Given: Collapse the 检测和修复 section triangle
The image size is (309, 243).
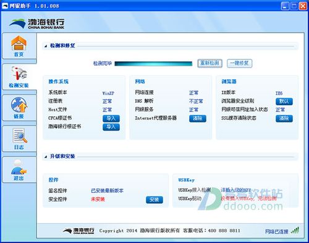Looking at the screenshot, I should pyautogui.click(x=46, y=46).
